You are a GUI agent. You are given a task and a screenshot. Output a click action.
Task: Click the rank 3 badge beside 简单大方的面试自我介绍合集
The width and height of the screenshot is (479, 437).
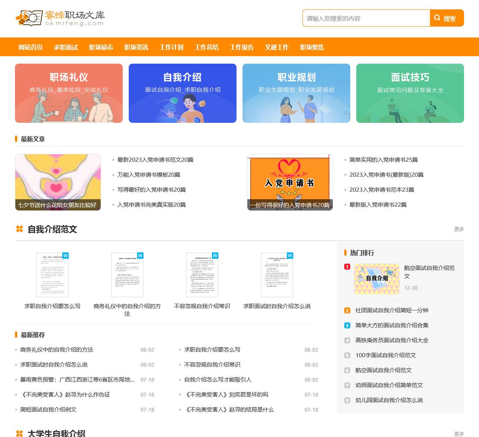[x=347, y=325]
